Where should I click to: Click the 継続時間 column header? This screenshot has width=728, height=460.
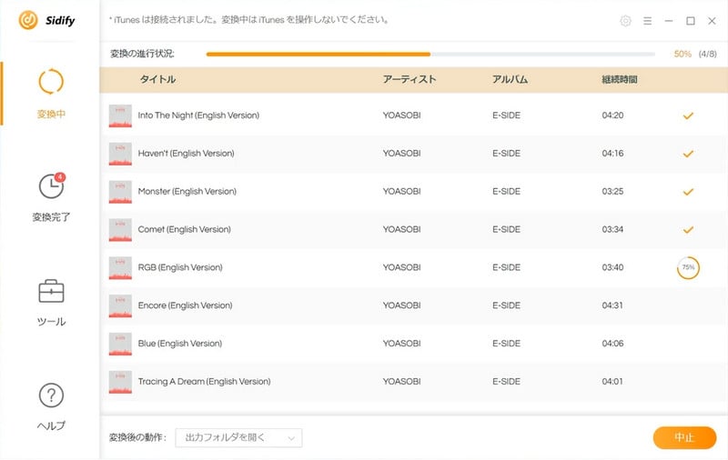click(620, 79)
